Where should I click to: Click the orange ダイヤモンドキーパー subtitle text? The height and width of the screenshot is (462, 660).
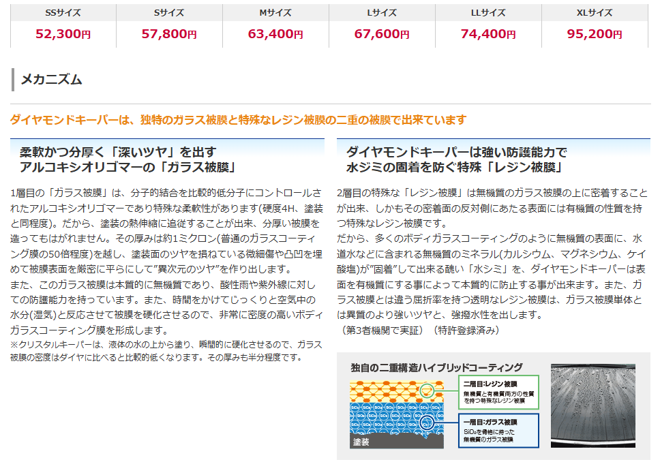(238, 120)
